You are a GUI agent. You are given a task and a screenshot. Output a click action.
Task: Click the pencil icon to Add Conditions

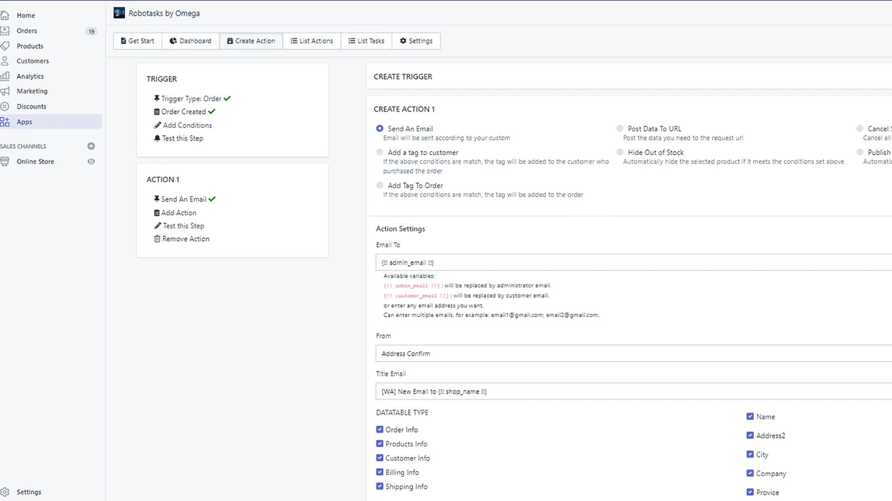pos(157,125)
